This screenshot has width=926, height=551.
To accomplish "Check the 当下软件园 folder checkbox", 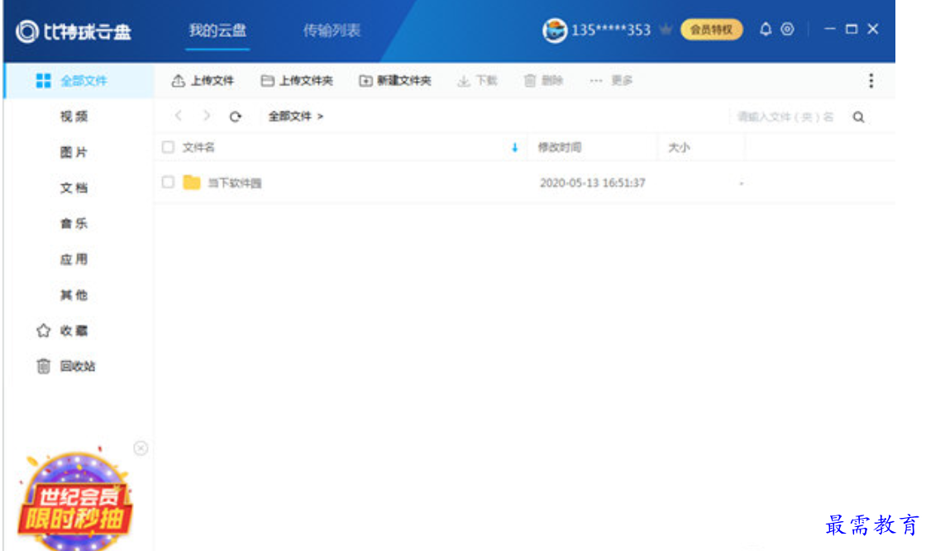I will point(169,182).
